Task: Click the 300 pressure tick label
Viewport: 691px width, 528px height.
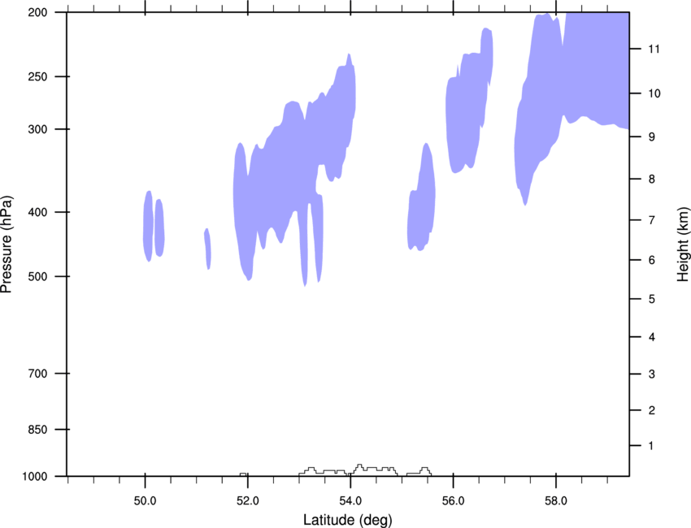Action: (x=37, y=129)
